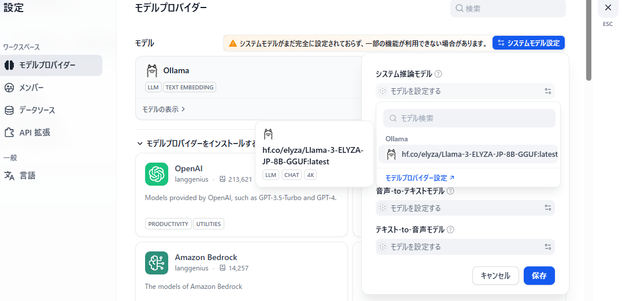The image size is (622, 301).
Task: Click the parameter sliders icon in システム推論モデル field
Action: 548,91
